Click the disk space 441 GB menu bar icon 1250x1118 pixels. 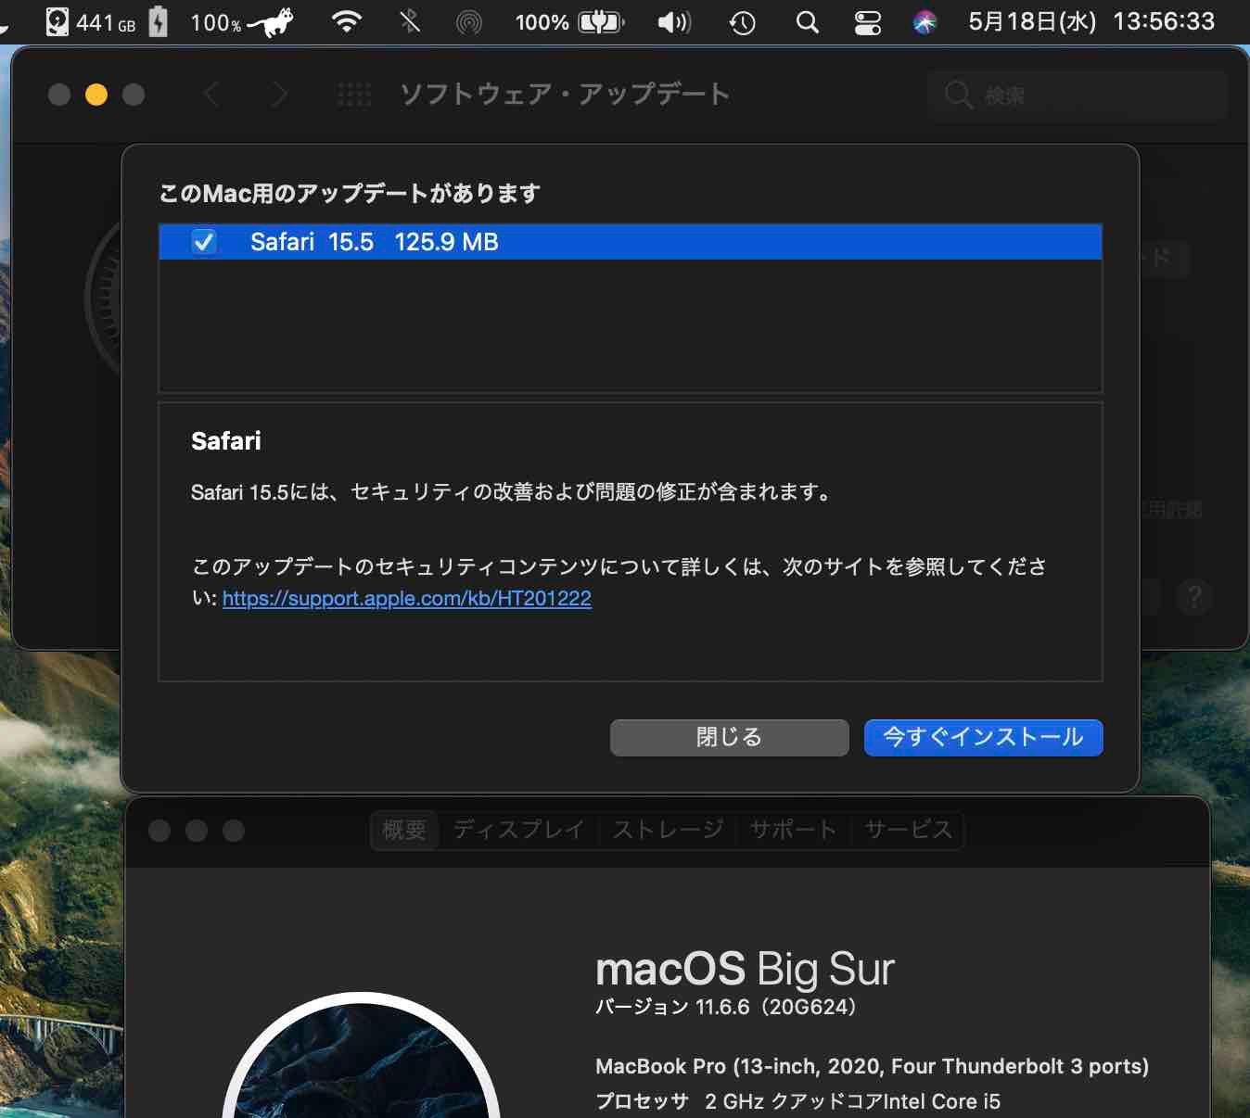[91, 22]
